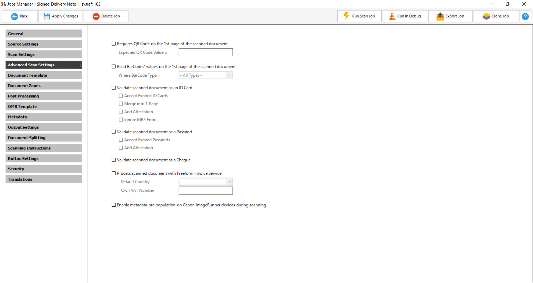The image size is (533, 283).
Task: Click the Apply Changes floppy disk icon
Action: tap(47, 16)
